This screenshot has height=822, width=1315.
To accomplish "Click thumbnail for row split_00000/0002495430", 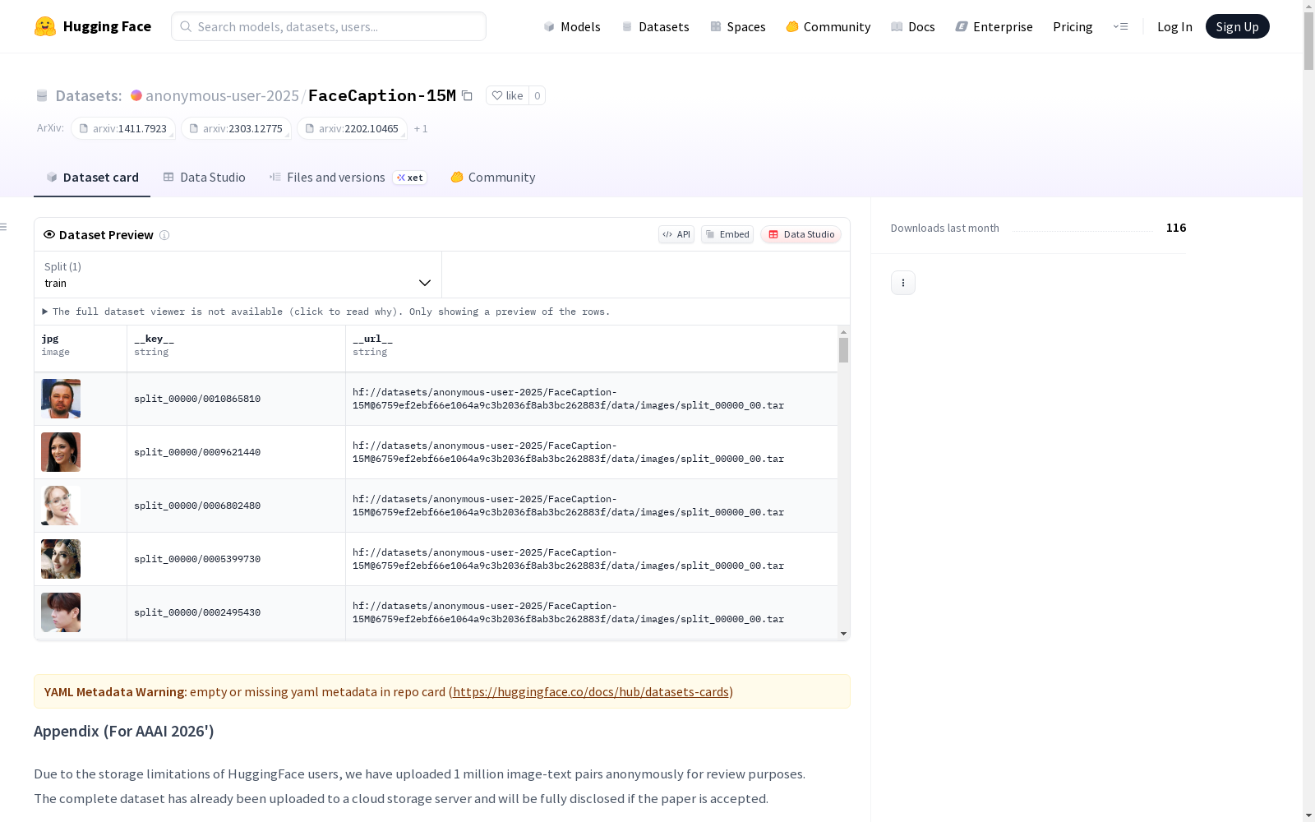I will pos(61,612).
